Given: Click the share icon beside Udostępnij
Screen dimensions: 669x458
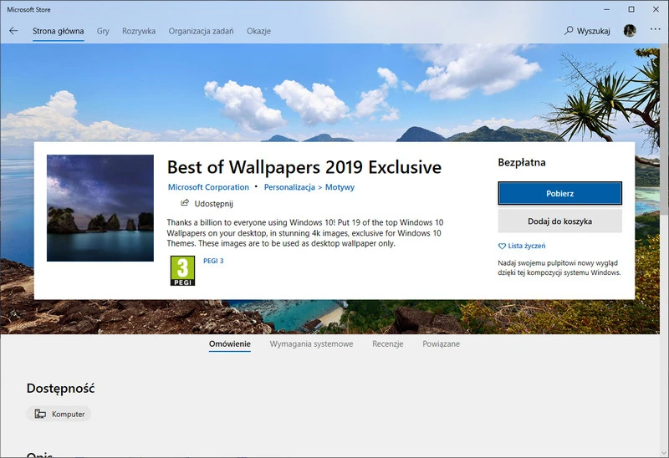Looking at the screenshot, I should 185,203.
